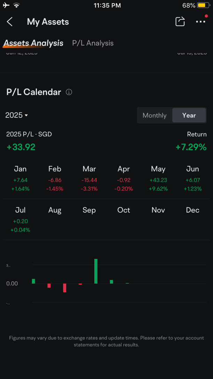Screen dimensions: 213x379
Task: Tap the tall green May bar in chart
Action: pos(96,271)
